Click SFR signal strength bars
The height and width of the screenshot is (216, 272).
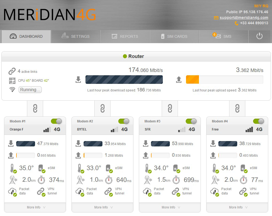tap(182, 129)
